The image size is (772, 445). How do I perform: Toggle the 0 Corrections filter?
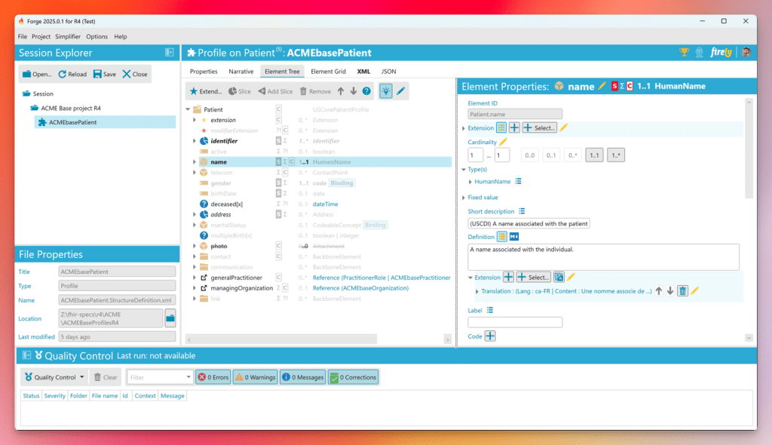click(354, 377)
